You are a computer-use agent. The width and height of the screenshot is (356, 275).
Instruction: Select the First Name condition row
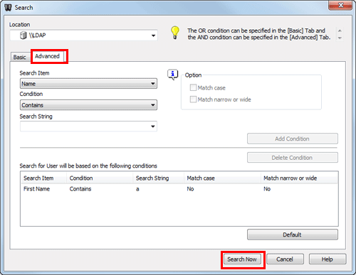click(179, 189)
